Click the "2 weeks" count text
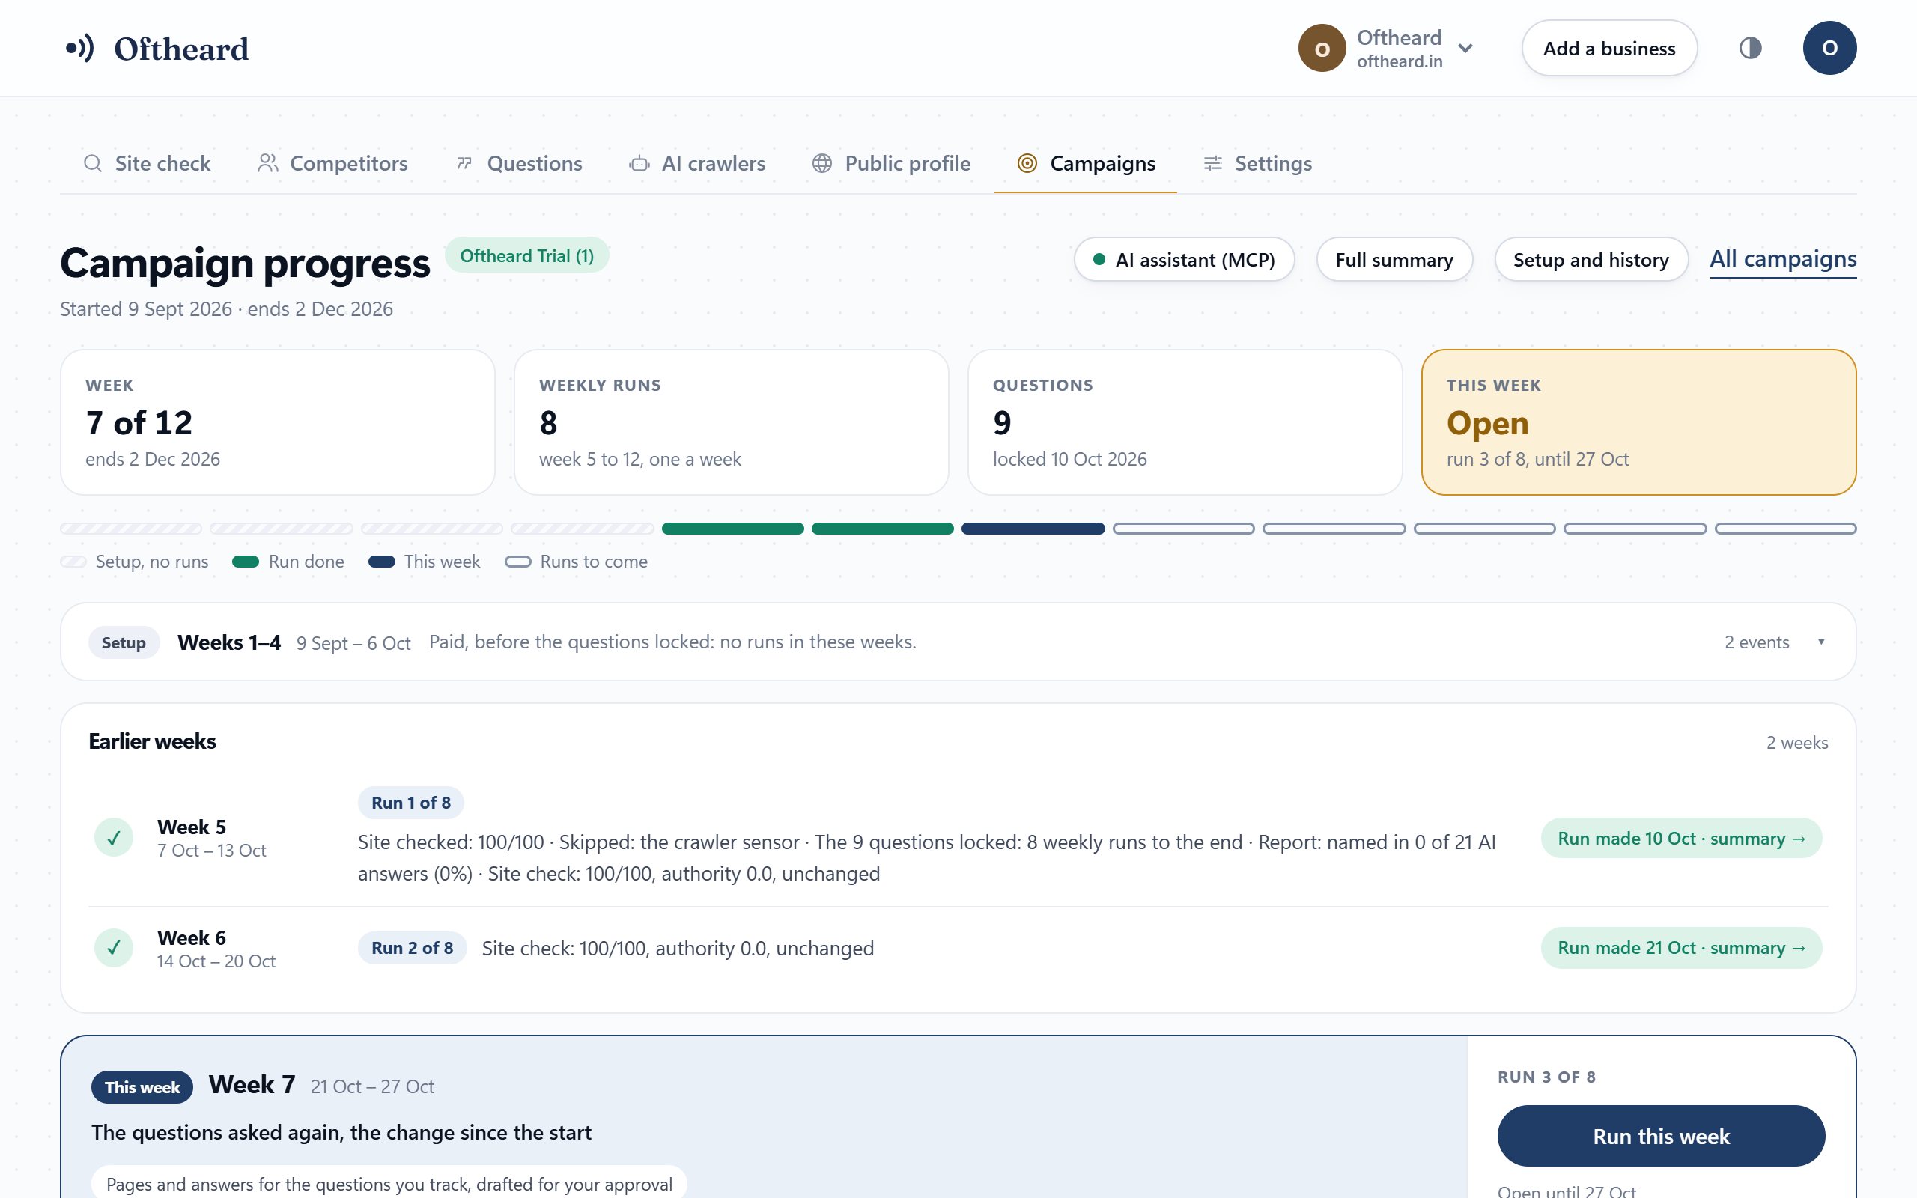 [x=1796, y=743]
